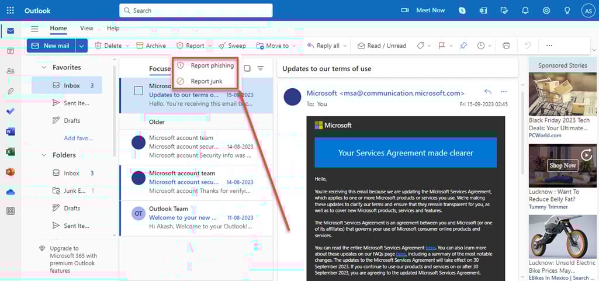Open more toolbar options ellipsis
599x281 pixels.
click(549, 46)
